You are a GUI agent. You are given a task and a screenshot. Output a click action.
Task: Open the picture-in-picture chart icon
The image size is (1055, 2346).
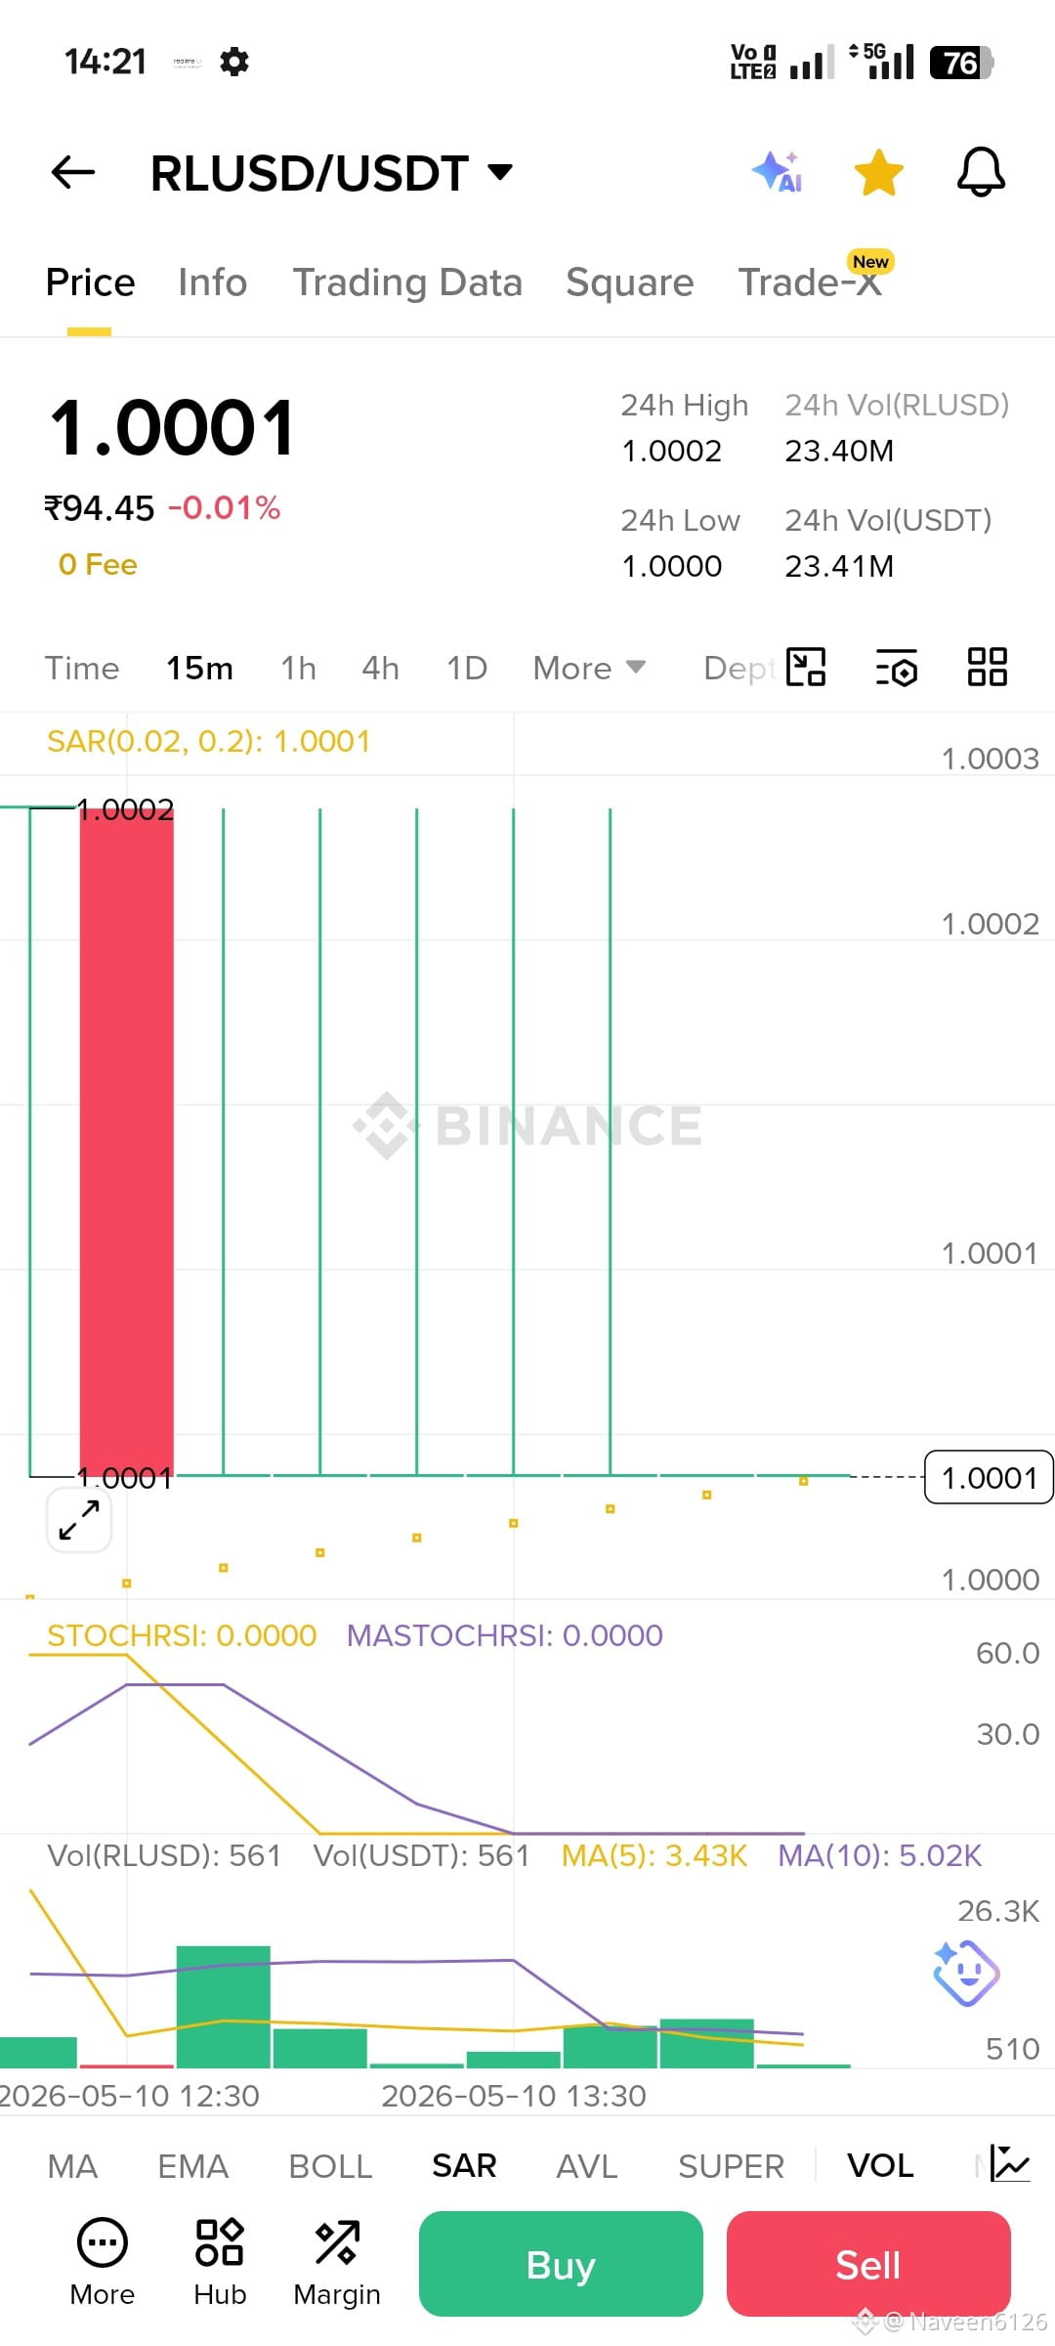click(806, 668)
